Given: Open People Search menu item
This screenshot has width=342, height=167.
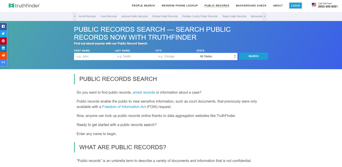Looking at the screenshot, I should (x=143, y=6).
